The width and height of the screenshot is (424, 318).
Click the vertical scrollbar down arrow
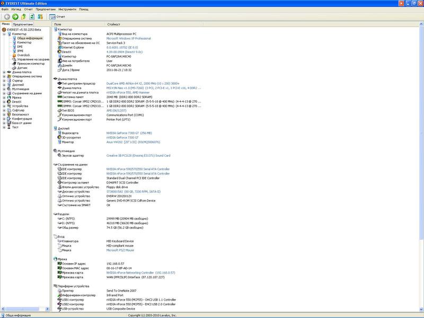(421, 310)
